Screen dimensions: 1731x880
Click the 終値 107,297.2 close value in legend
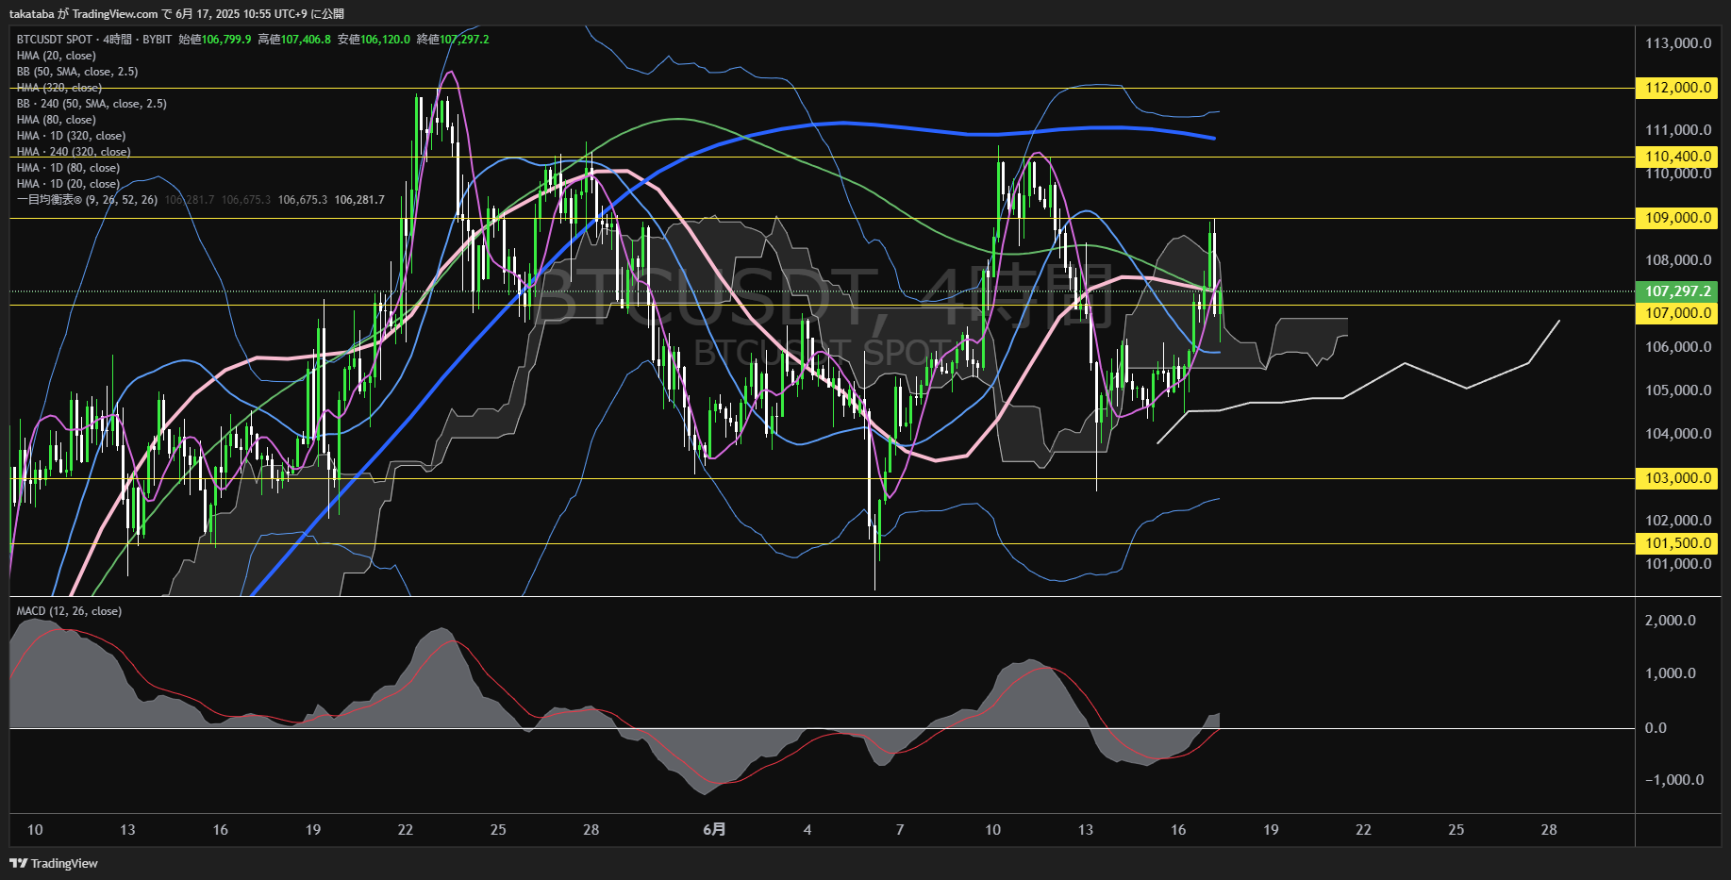point(453,40)
